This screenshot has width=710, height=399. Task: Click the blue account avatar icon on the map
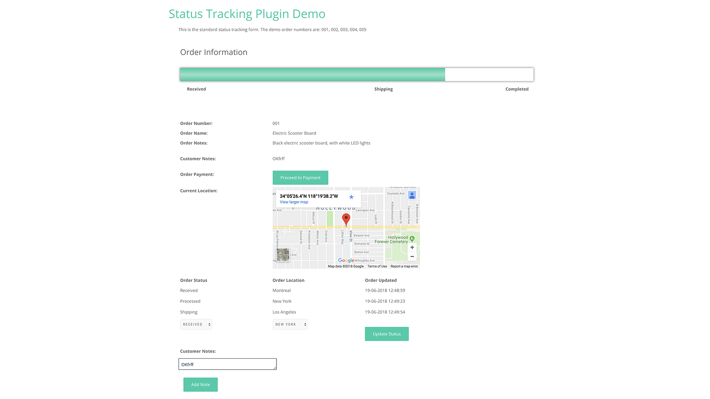coord(412,195)
